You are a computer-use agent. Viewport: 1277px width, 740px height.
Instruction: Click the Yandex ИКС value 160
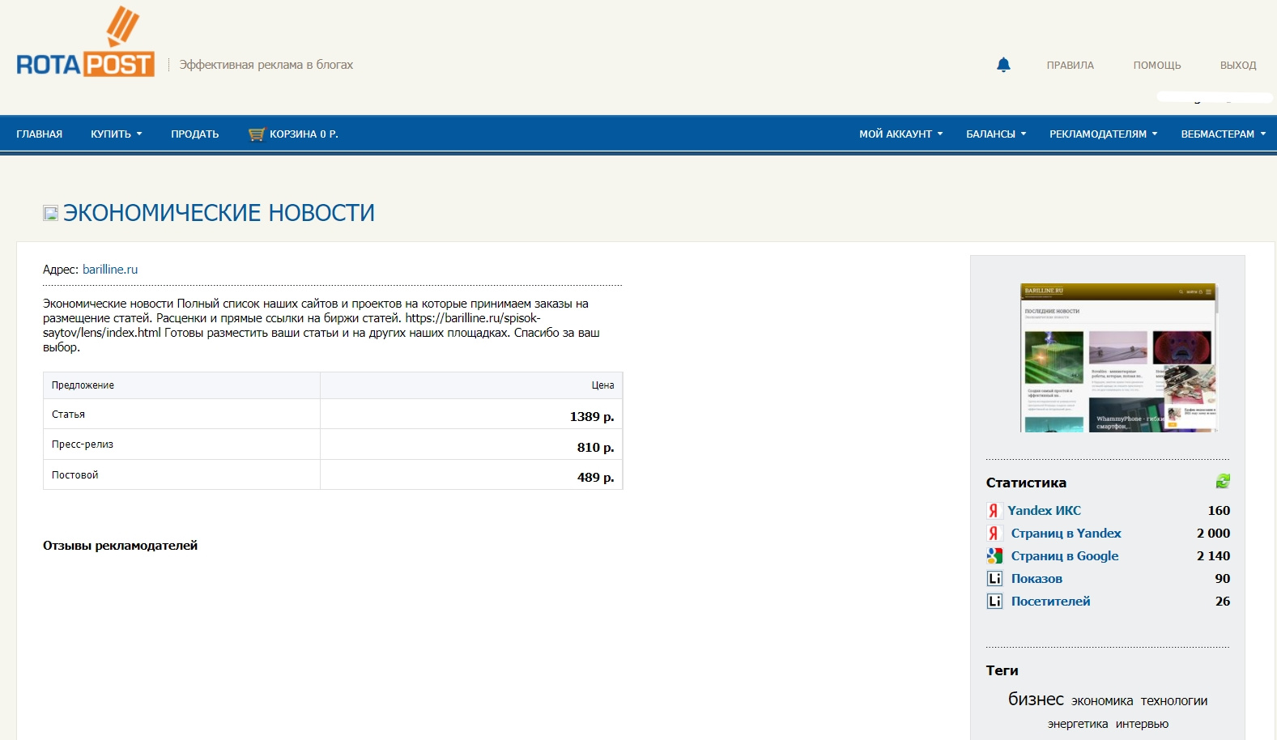(1219, 511)
